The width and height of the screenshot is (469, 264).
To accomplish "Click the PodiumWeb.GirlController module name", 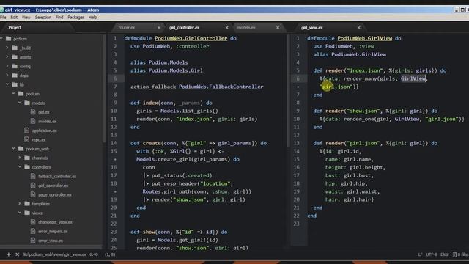I will tap(191, 38).
